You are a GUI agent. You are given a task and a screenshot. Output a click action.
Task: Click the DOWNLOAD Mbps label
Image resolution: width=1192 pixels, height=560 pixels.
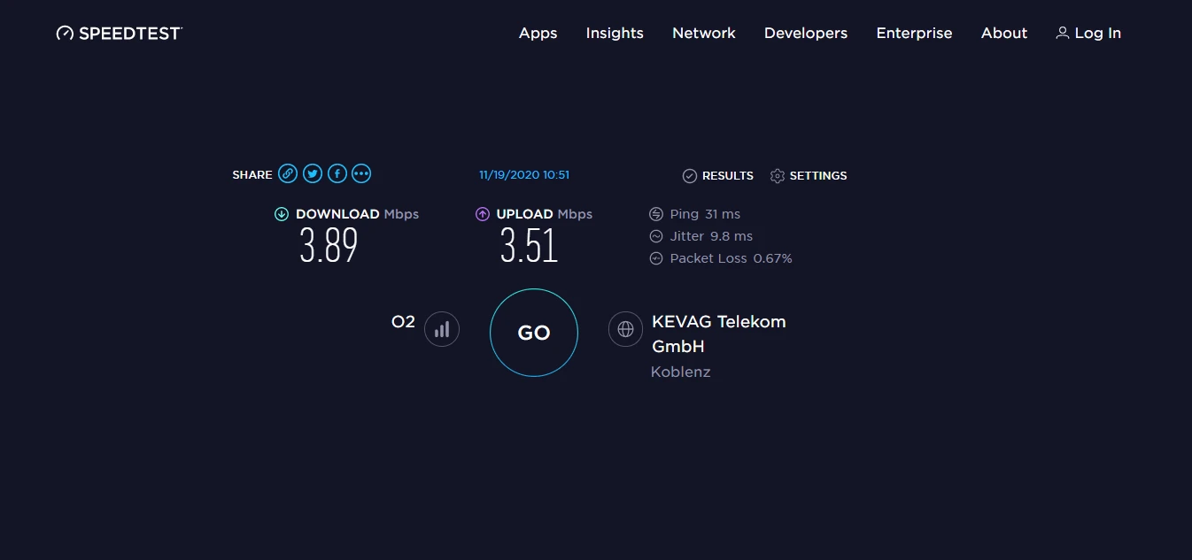(357, 214)
